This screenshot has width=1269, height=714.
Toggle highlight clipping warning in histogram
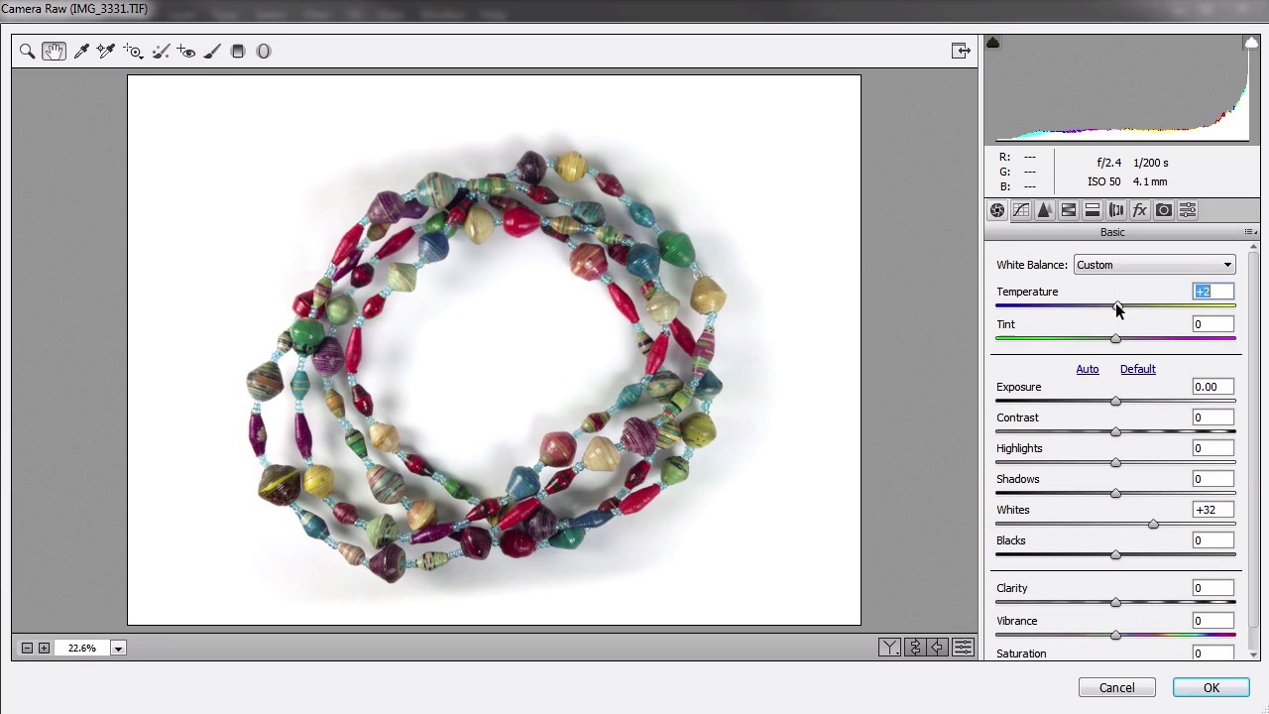click(x=1251, y=43)
